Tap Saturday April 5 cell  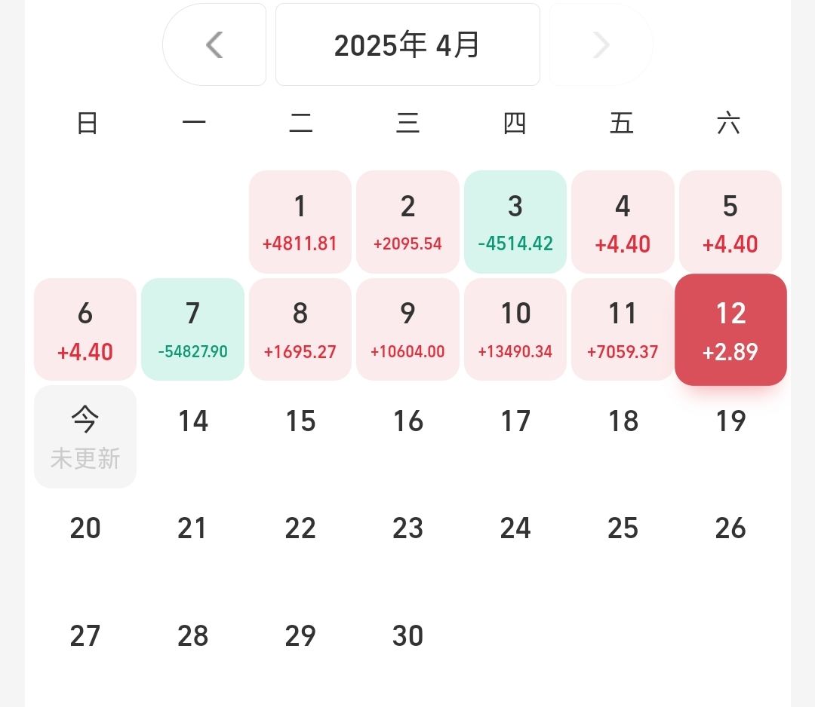coord(730,222)
